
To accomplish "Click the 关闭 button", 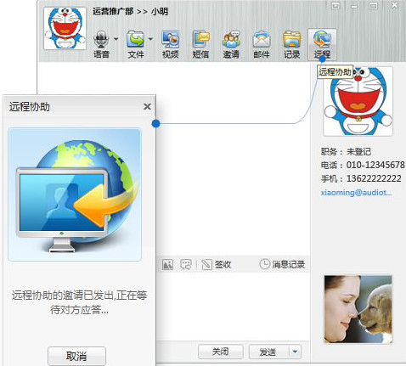I will (221, 352).
